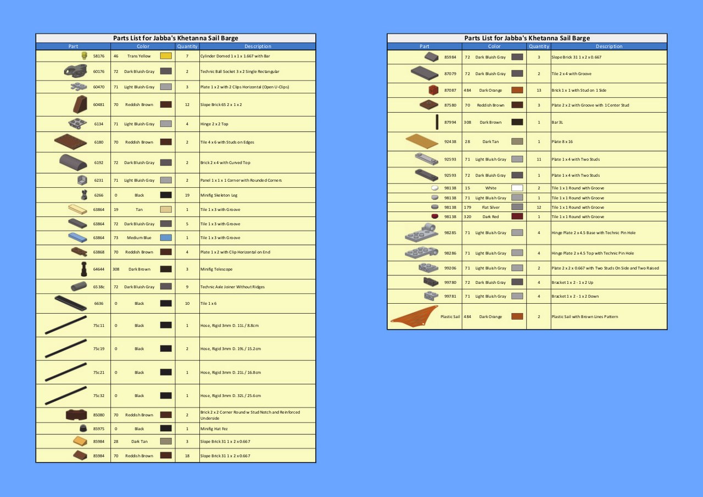Click the black Tile 1 x 6 part image
The height and width of the screenshot is (497, 703).
click(71, 303)
